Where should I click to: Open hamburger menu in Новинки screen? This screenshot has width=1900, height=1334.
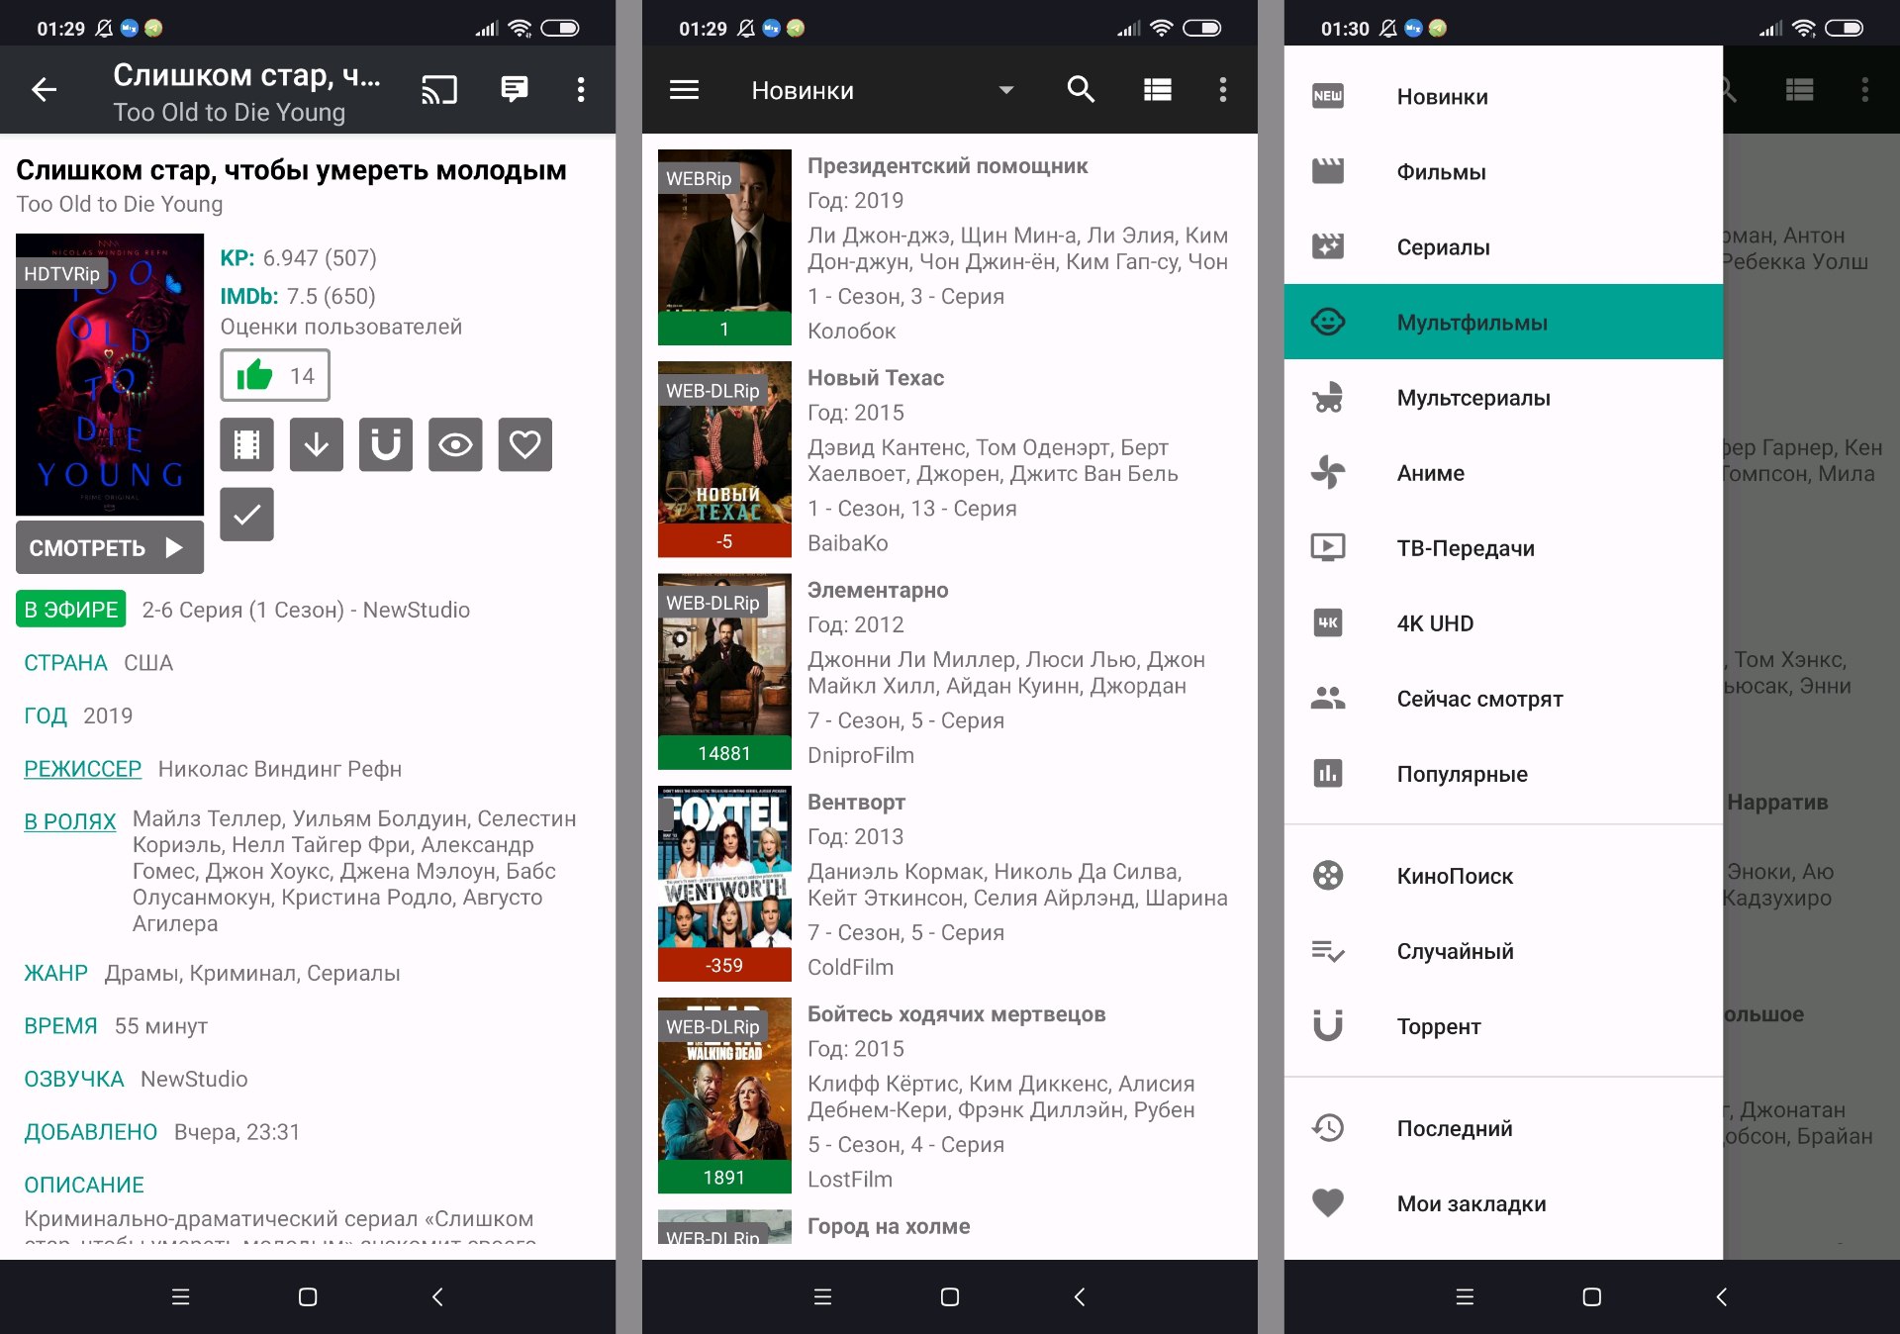click(684, 90)
